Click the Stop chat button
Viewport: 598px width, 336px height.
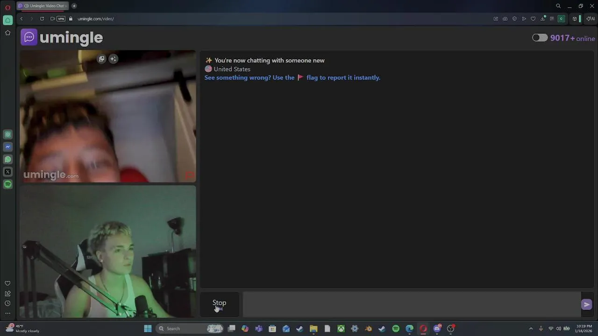[220, 304]
